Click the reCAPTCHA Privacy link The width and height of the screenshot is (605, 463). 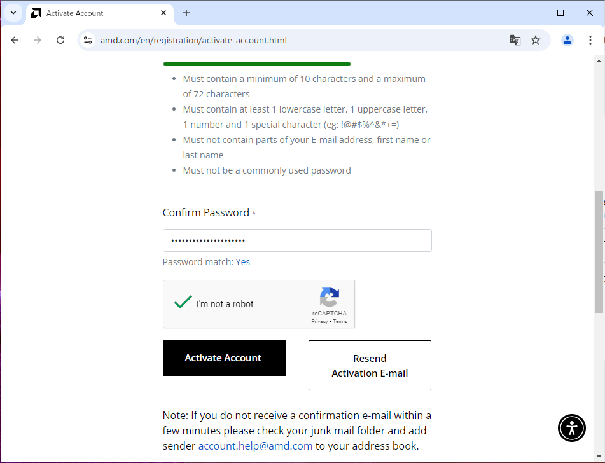click(x=319, y=321)
